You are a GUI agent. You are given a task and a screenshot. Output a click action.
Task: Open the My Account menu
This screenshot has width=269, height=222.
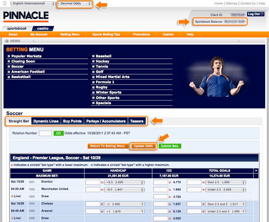pos(39,34)
